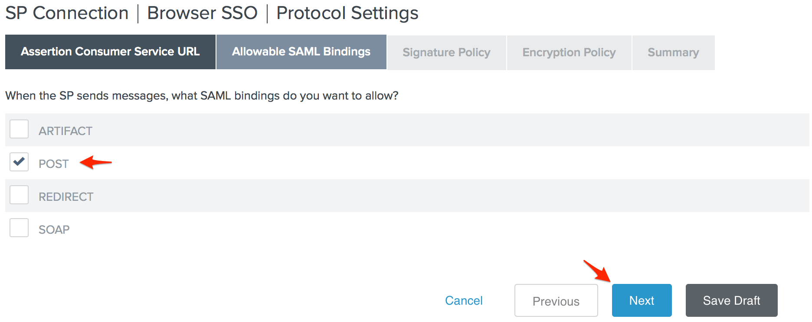Check the ARTIFACT binding checkbox
Viewport: 812px width, 322px height.
(19, 129)
